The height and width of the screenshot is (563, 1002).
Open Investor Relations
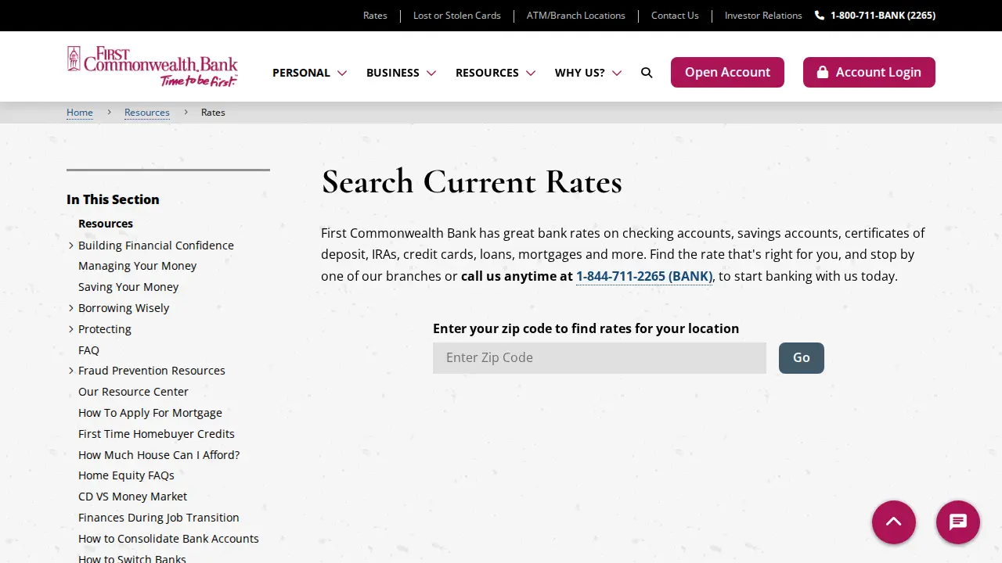tap(763, 16)
